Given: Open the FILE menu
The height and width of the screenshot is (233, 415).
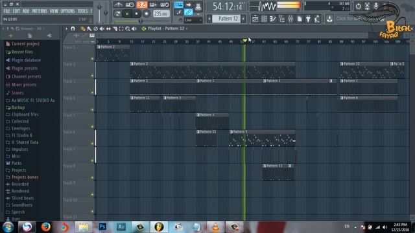Looking at the screenshot, I should click(7, 11).
